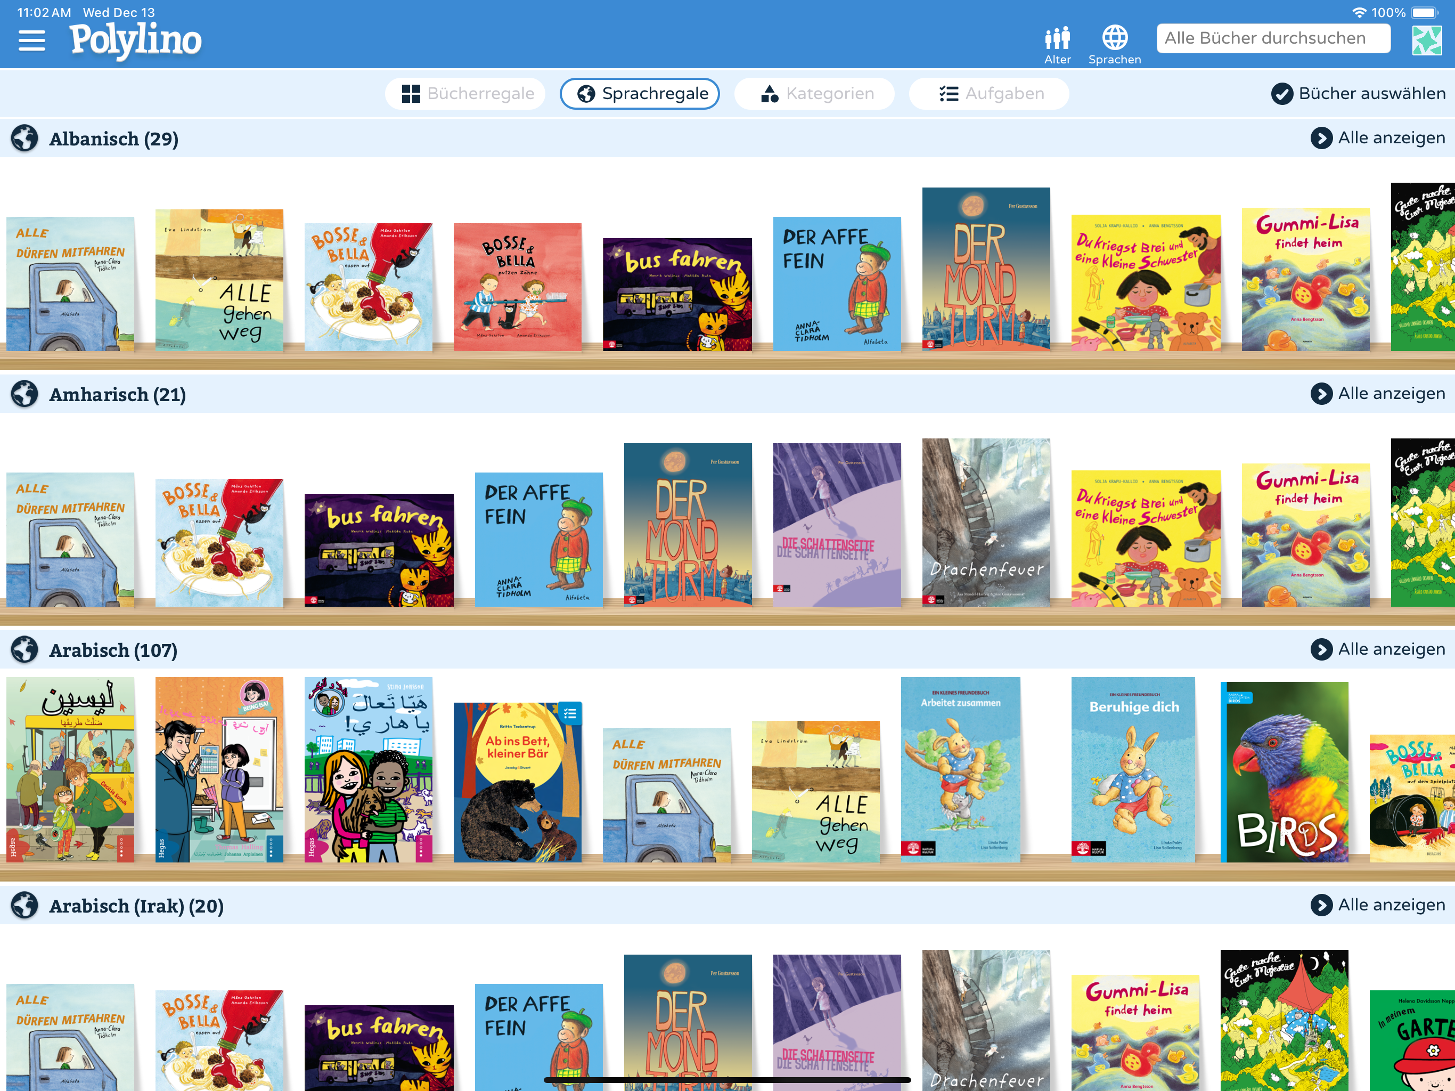Screen dimensions: 1455x1091
Task: Open Du kriegst Brei in Amharisch shelf
Action: 1146,538
